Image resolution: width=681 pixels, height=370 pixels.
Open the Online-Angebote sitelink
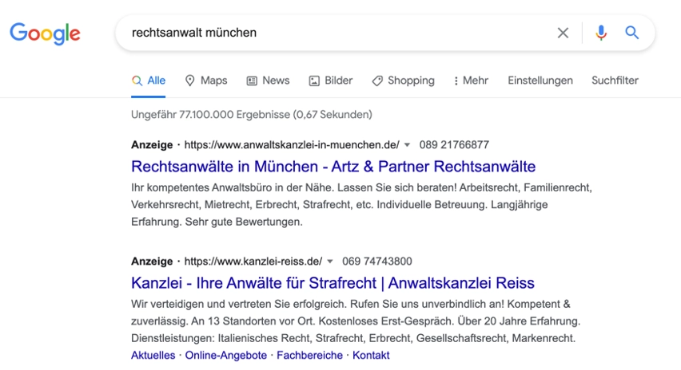tap(225, 356)
